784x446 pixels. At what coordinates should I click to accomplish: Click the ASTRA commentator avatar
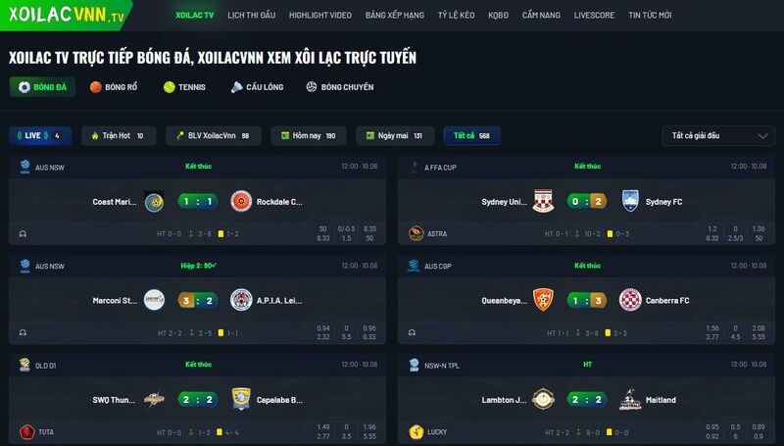point(416,233)
